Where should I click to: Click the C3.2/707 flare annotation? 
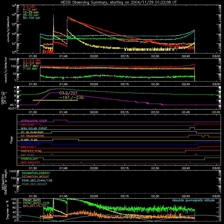pyautogui.click(x=68, y=93)
